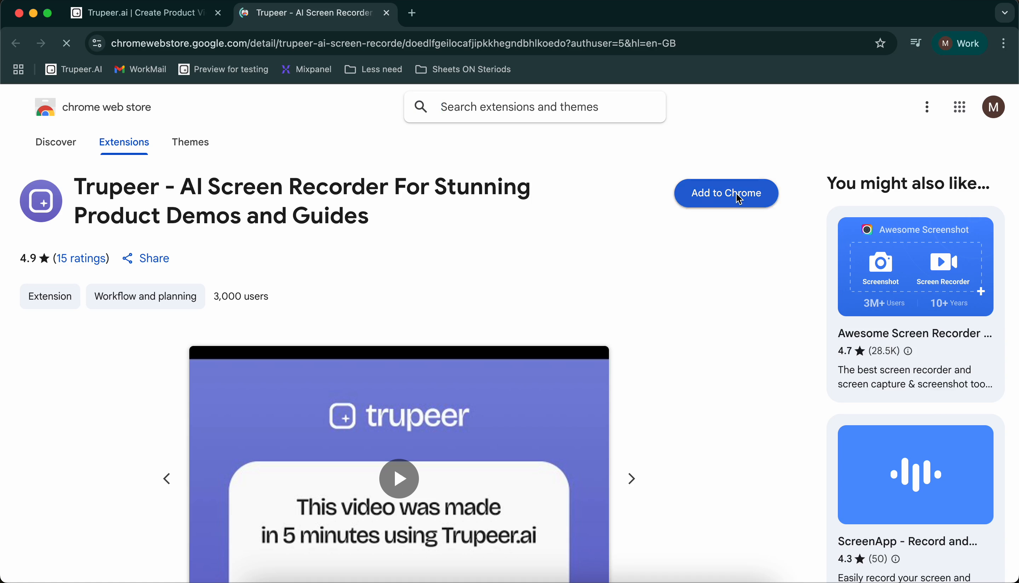
Task: Click the Chrome Web Store logo
Action: click(x=45, y=107)
